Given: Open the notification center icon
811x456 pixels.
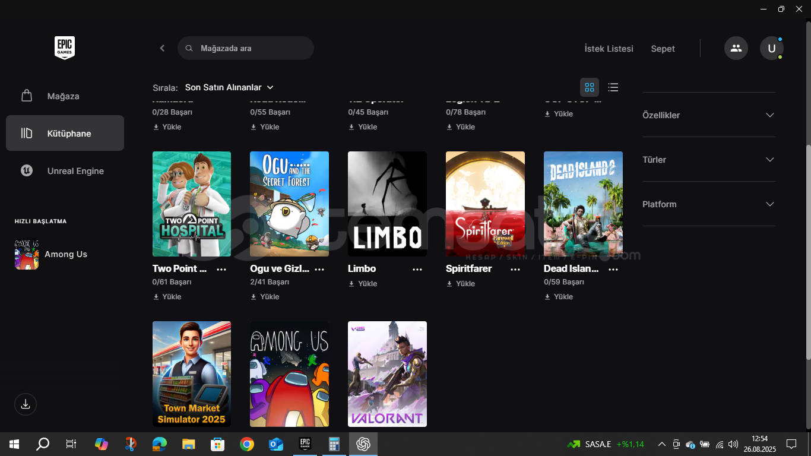Looking at the screenshot, I should click(791, 444).
